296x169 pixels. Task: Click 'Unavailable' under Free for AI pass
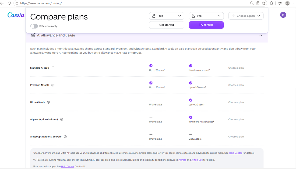[x=156, y=122]
